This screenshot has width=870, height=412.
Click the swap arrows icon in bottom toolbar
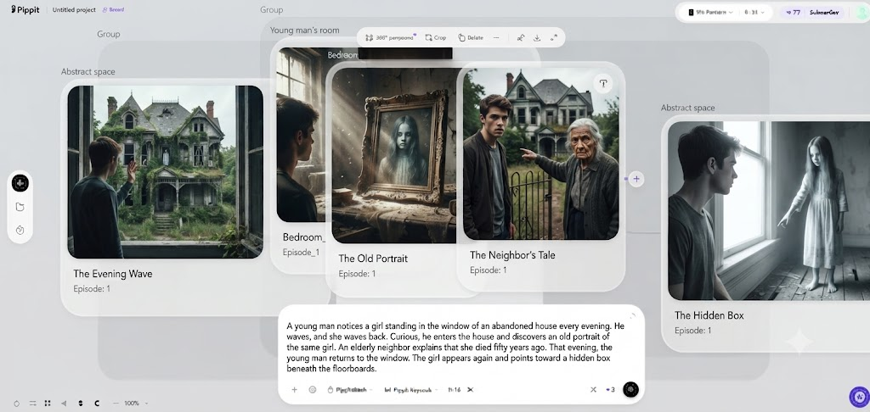point(32,404)
